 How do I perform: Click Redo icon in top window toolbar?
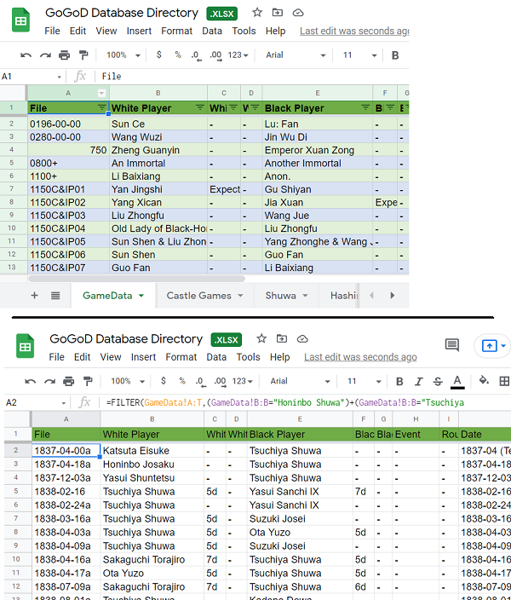pos(45,55)
